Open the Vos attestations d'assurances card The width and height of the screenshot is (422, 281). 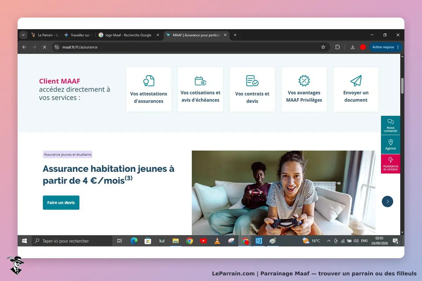point(148,89)
